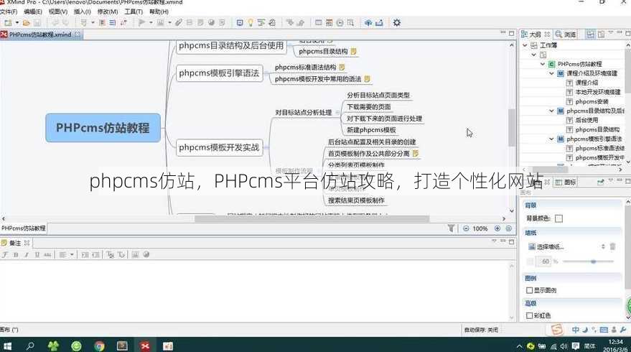Toggle the wallpaper opacity checkbox beside 60
The width and height of the screenshot is (631, 352).
pos(530,261)
